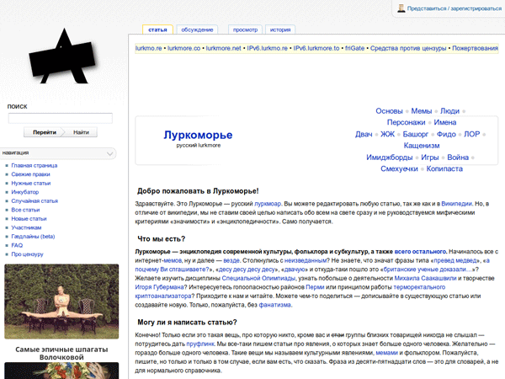The image size is (505, 379).
Task: Open the Башорг portal link
Action: 416,134
